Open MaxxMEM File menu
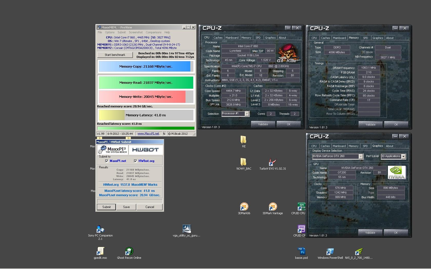Viewport: 431px width, 269px height. pos(100,32)
